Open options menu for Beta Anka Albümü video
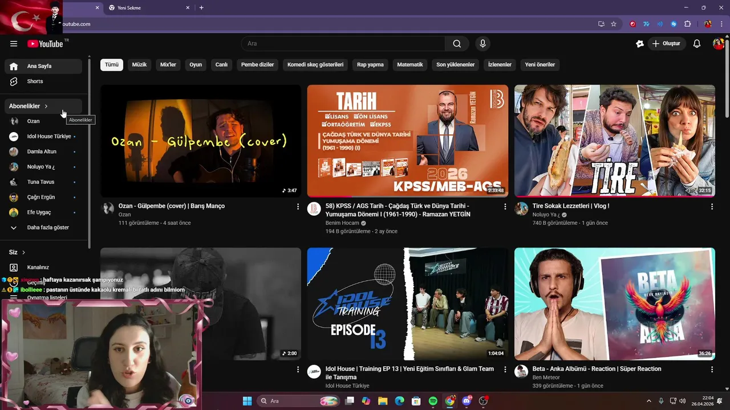Image resolution: width=730 pixels, height=410 pixels. (712, 370)
